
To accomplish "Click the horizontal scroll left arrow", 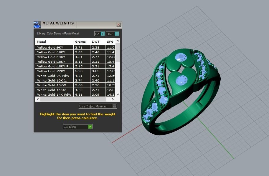I will [x=38, y=99].
